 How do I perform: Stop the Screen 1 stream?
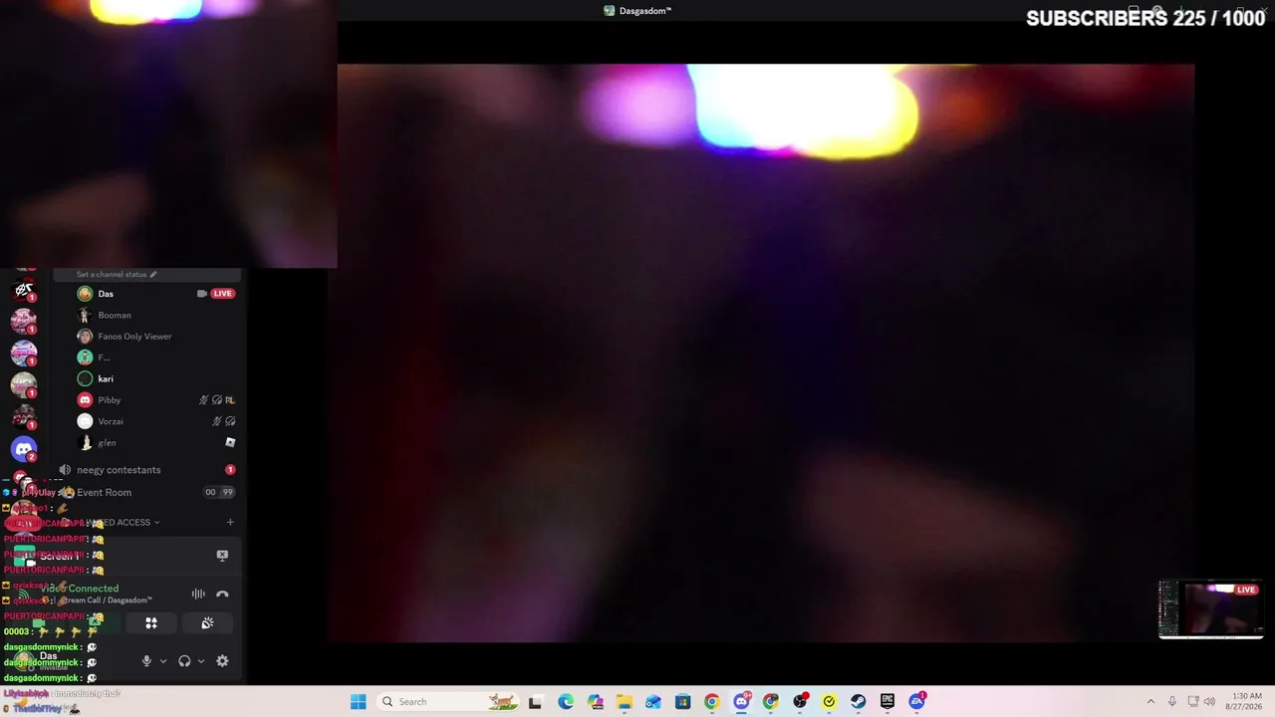pos(222,556)
